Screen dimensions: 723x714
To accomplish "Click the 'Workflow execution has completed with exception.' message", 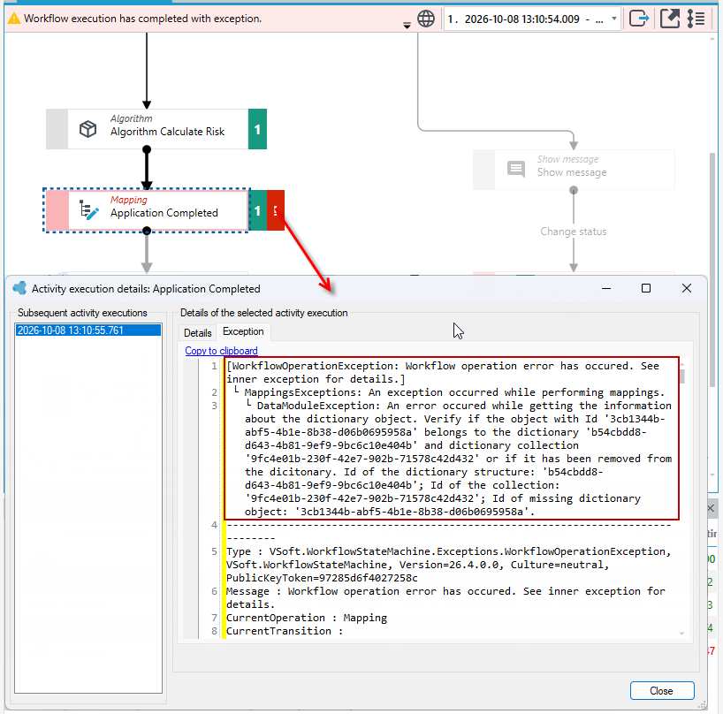I will click(142, 19).
